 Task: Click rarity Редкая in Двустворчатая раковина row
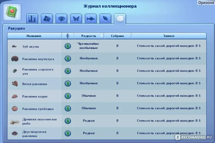point(89,133)
